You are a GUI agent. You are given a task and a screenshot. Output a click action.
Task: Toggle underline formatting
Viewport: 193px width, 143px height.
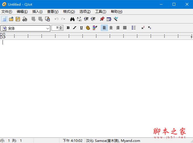tap(81, 28)
